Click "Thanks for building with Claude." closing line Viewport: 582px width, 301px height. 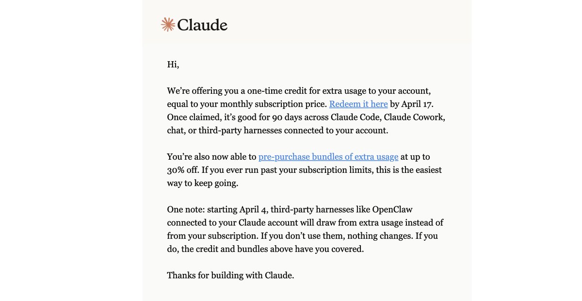[231, 275]
